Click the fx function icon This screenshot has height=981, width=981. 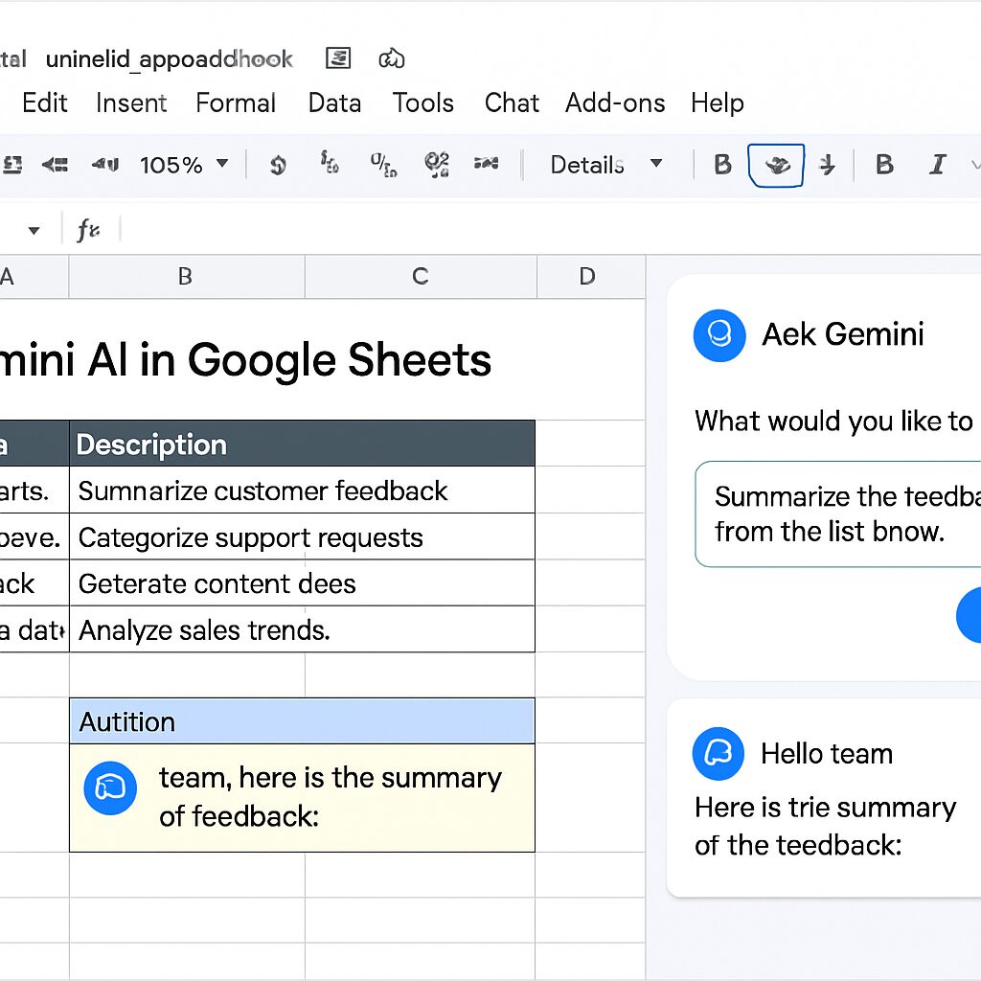[87, 230]
